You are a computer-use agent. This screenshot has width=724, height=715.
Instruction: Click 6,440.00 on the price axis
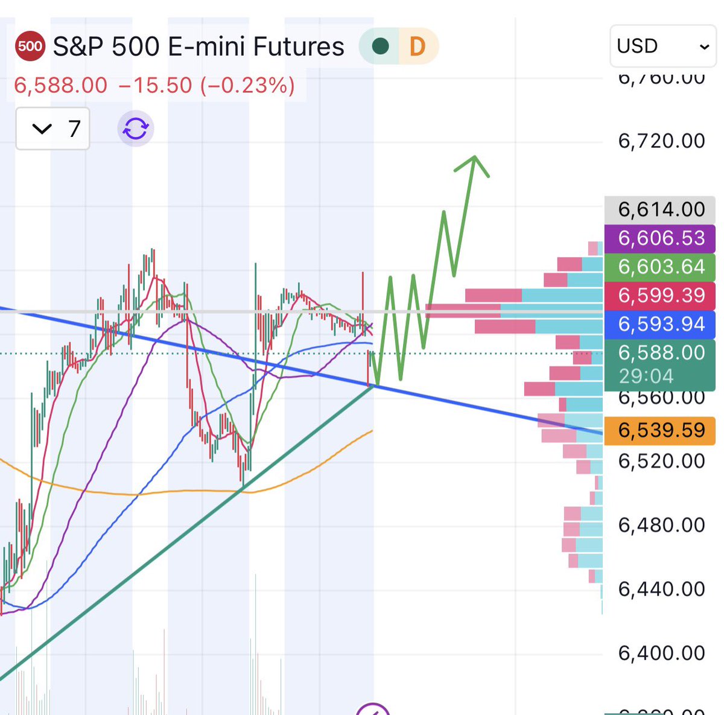661,589
